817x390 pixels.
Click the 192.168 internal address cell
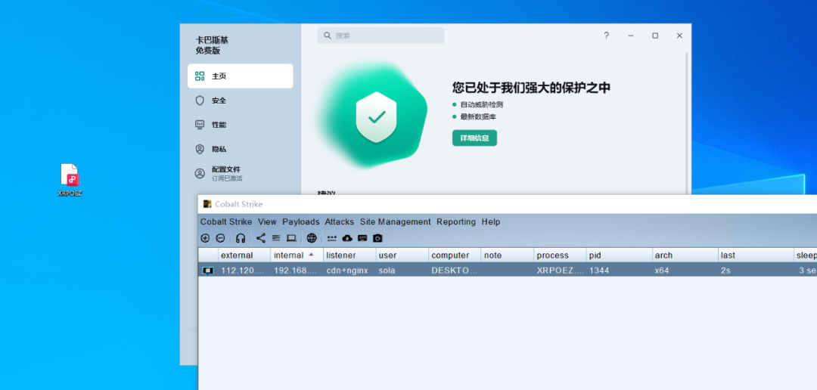(x=297, y=271)
